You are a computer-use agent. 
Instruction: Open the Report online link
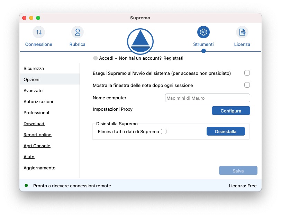tap(37, 135)
